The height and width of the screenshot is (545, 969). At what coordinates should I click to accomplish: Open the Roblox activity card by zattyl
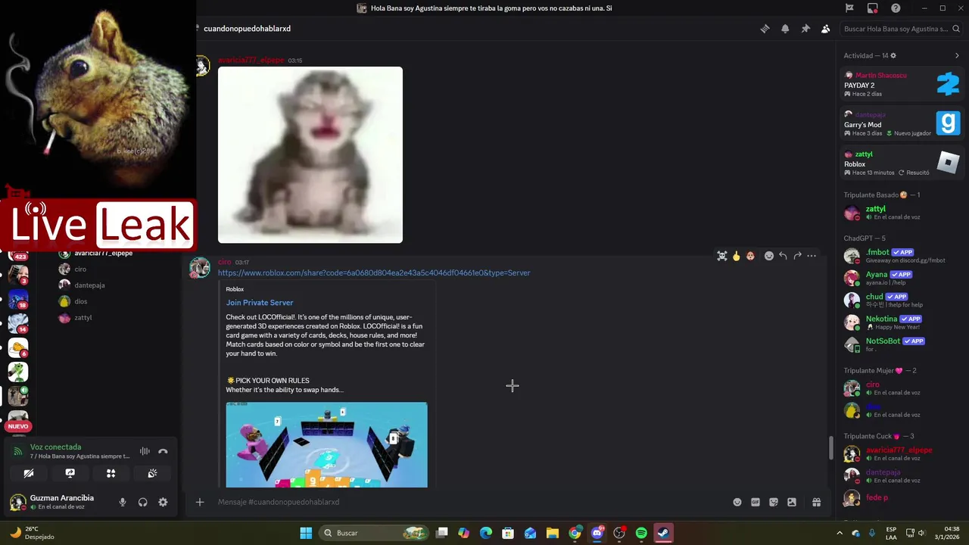pos(902,163)
